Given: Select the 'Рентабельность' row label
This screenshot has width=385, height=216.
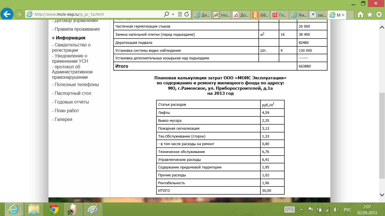Looking at the screenshot, I should [x=172, y=183].
